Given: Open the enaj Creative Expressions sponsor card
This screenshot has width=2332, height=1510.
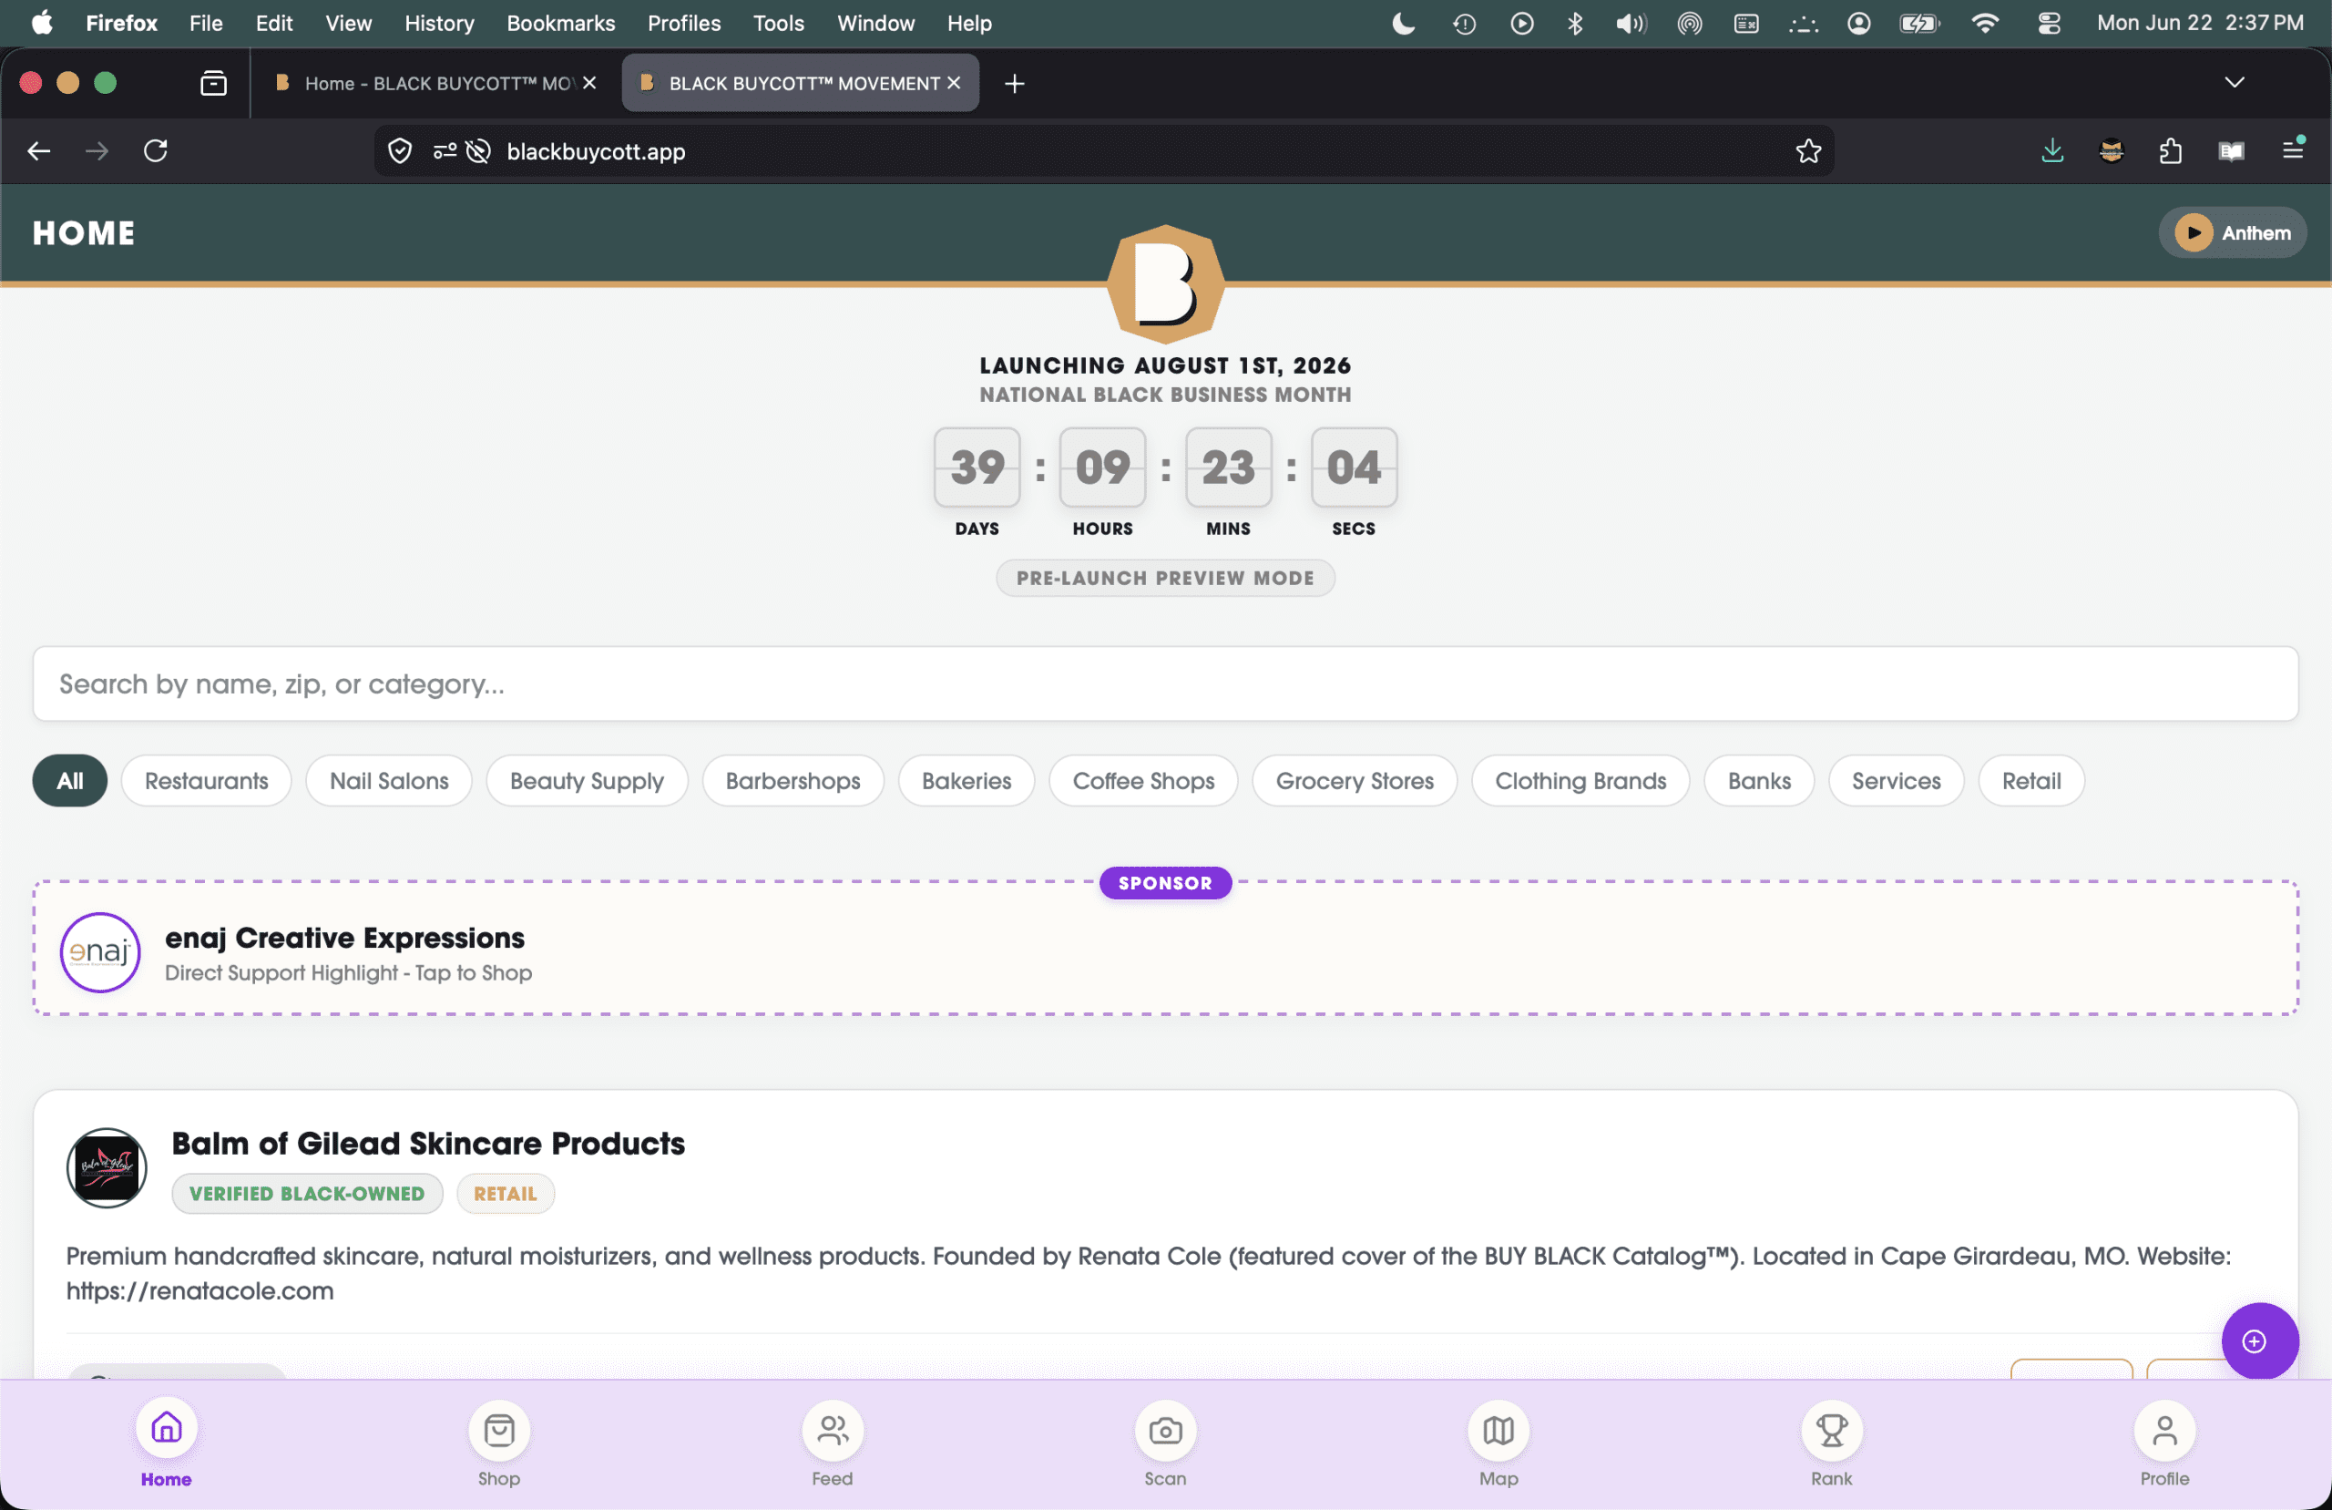Looking at the screenshot, I should 1165,948.
